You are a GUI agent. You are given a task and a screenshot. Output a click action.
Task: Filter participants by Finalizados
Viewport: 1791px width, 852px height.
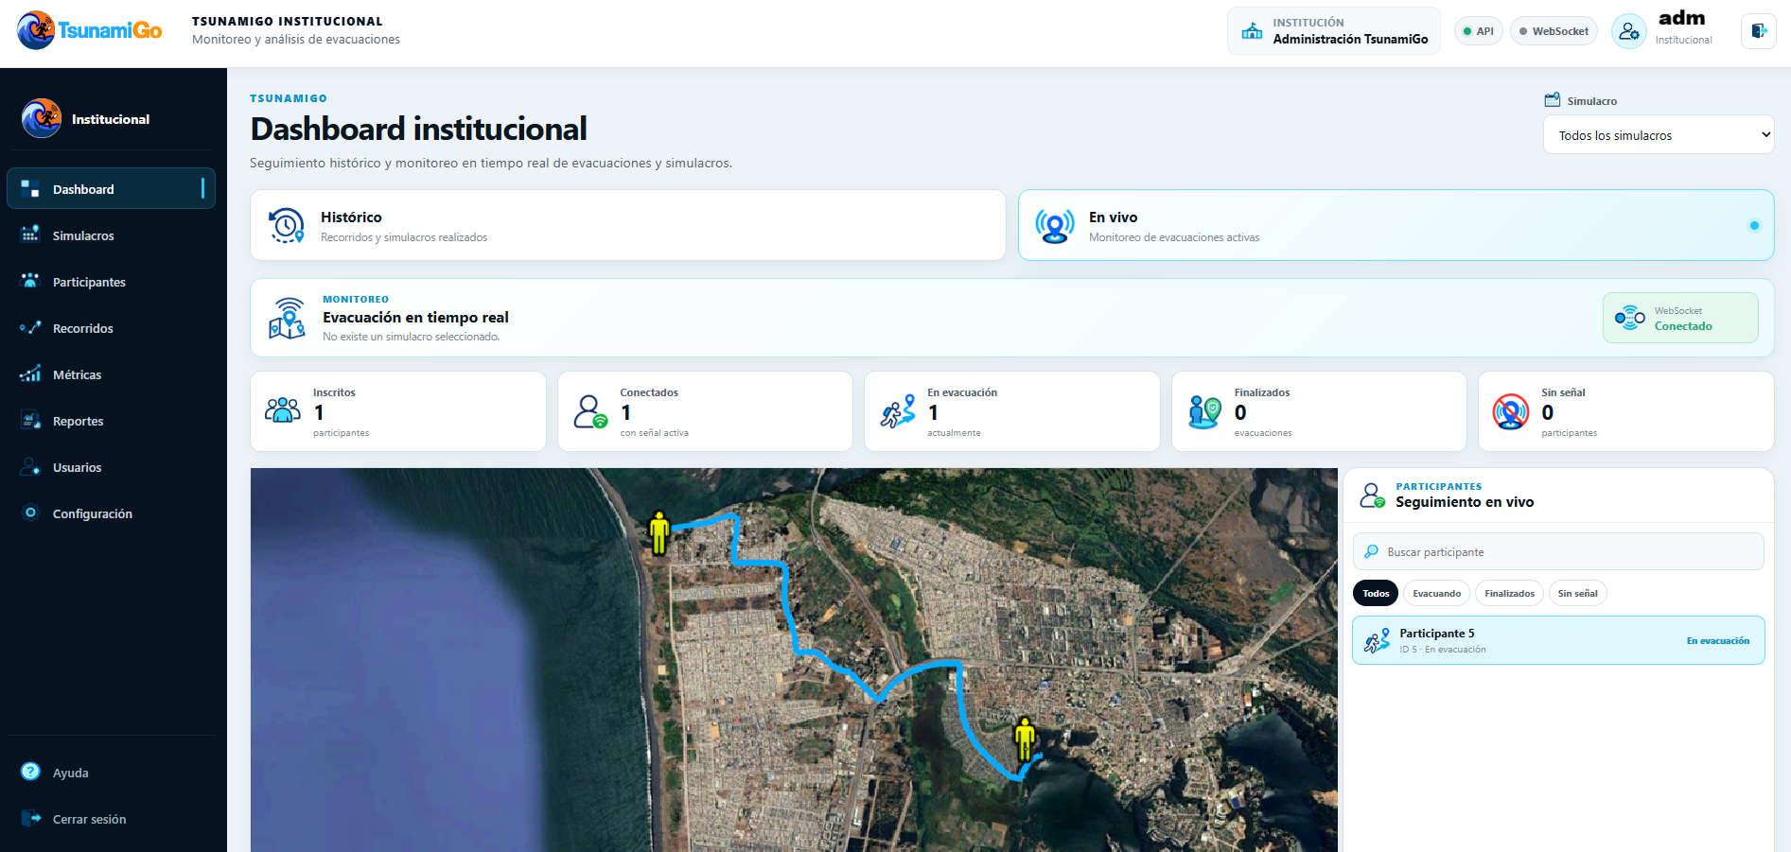pos(1509,594)
